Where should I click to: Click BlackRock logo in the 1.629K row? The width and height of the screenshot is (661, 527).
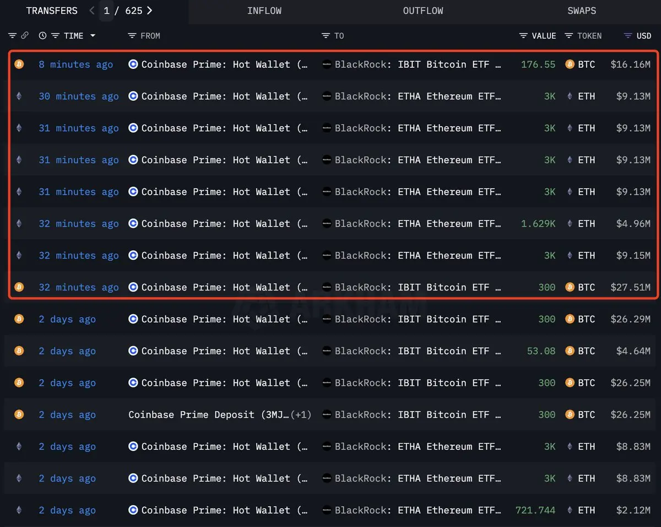tap(327, 223)
